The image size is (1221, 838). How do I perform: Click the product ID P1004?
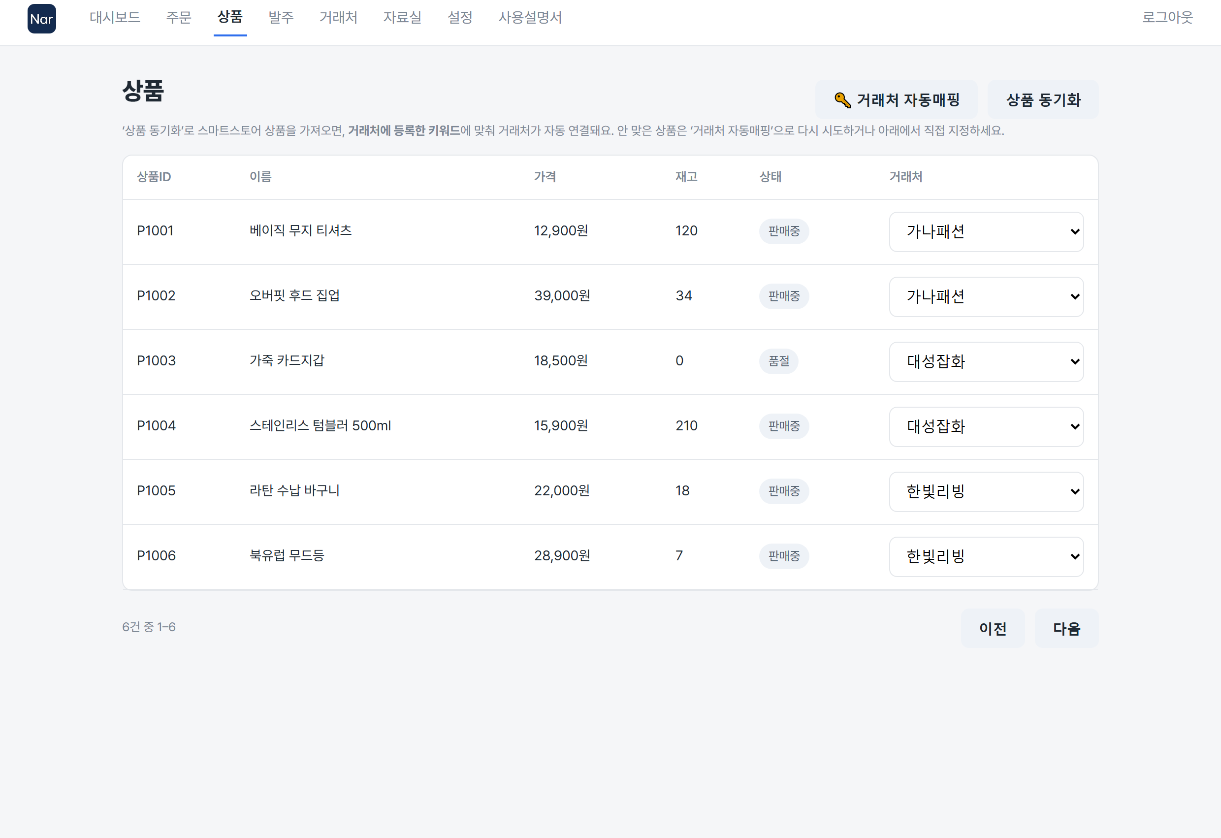click(156, 425)
